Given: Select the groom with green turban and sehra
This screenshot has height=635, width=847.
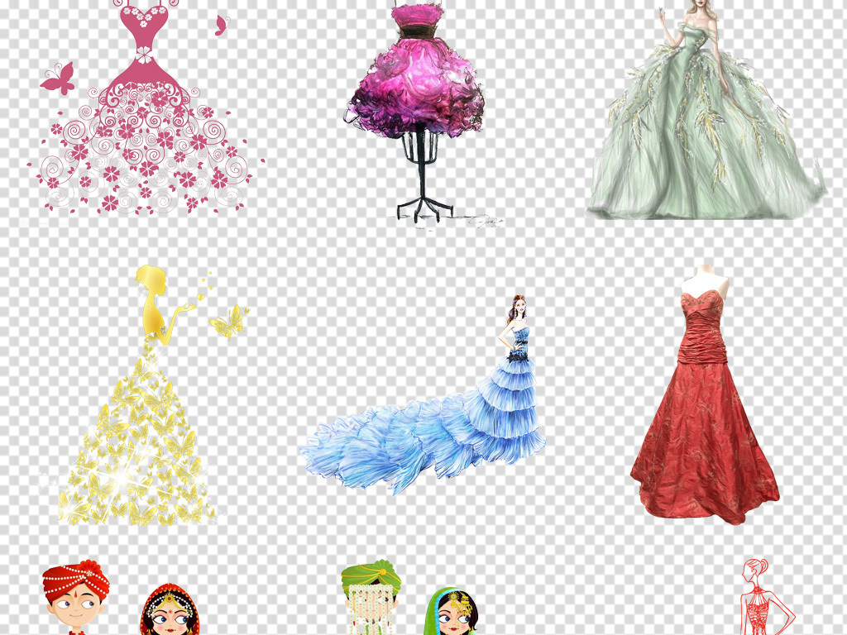Looking at the screenshot, I should coord(371,597).
